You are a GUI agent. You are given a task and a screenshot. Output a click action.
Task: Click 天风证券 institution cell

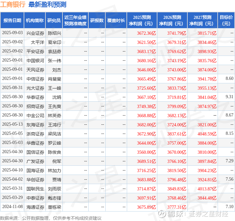(35, 70)
